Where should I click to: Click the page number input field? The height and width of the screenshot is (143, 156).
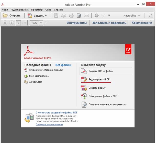point(18,23)
